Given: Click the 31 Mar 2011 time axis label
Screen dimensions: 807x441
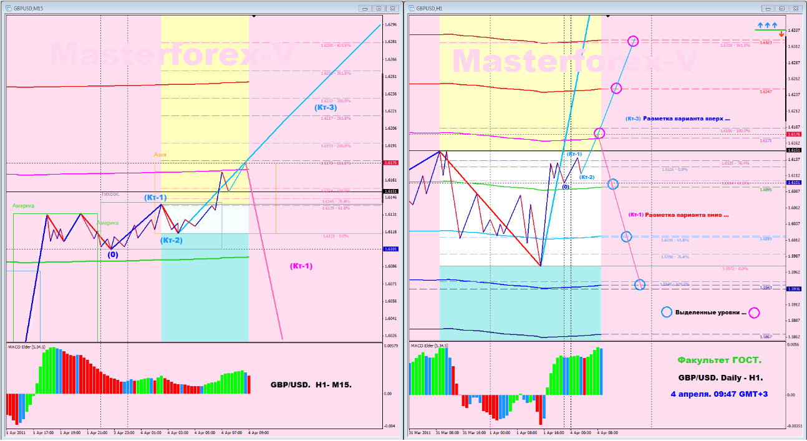Looking at the screenshot, I should (x=420, y=432).
